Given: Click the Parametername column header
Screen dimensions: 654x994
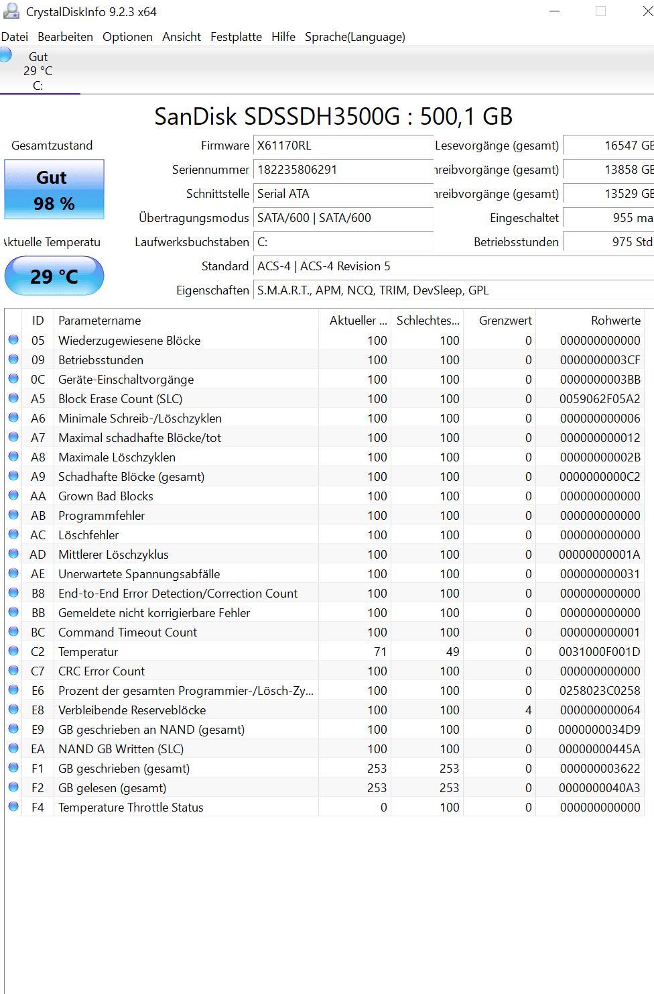Looking at the screenshot, I should coord(186,321).
